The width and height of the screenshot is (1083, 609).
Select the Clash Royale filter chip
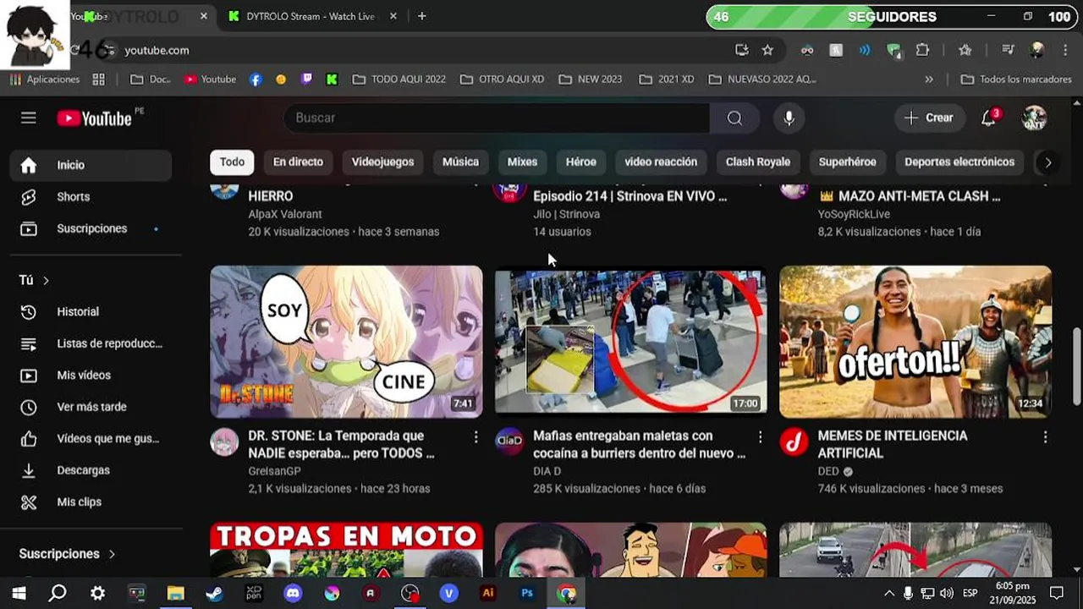click(x=757, y=162)
